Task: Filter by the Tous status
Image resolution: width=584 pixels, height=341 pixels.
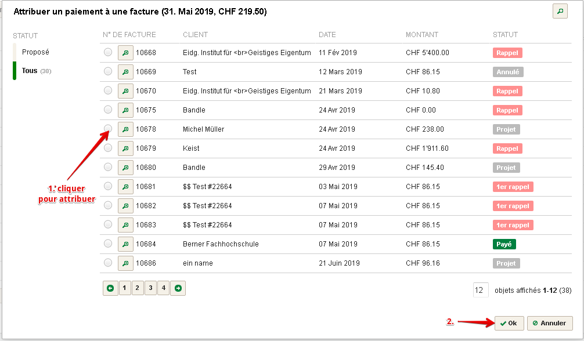Action: (x=36, y=71)
